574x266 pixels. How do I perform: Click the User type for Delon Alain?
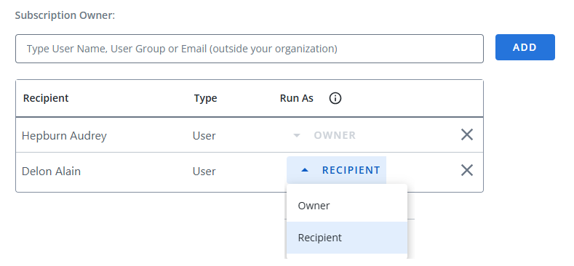click(204, 172)
